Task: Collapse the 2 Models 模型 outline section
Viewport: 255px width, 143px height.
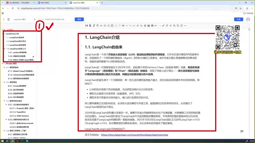Action: click(3, 64)
